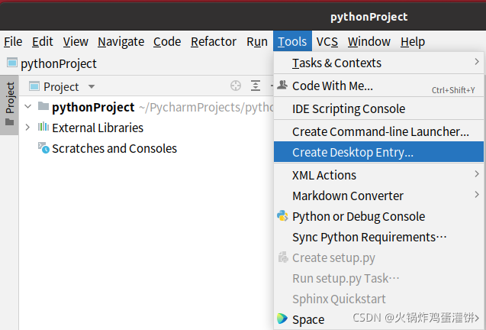This screenshot has width=486, height=330.
Task: Open the Run menu
Action: click(257, 41)
